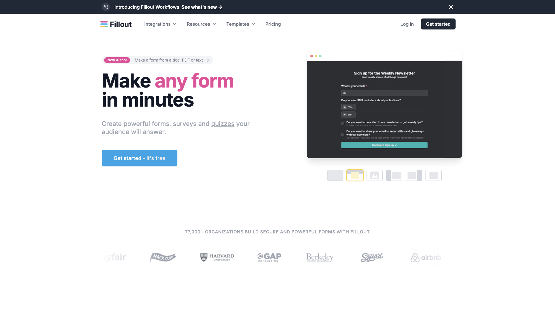Click the yellow template thumbnail icon

(x=355, y=175)
